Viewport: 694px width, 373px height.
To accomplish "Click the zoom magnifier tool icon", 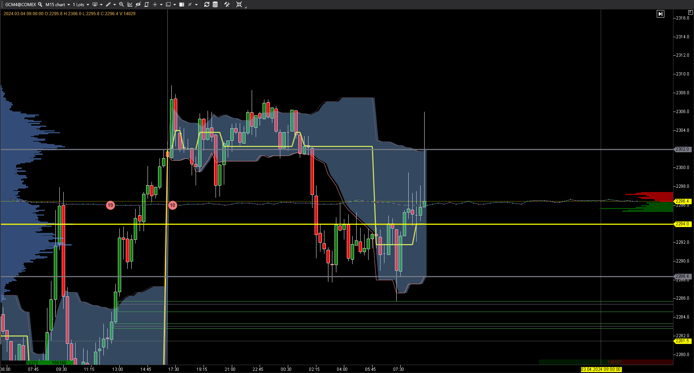I will [122, 5].
